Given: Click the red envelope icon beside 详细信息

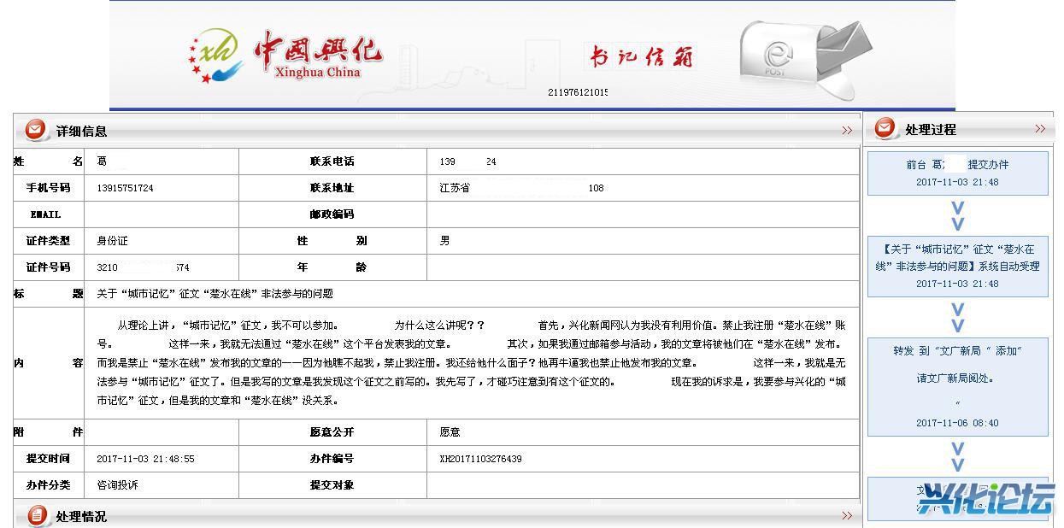Looking at the screenshot, I should pyautogui.click(x=36, y=131).
